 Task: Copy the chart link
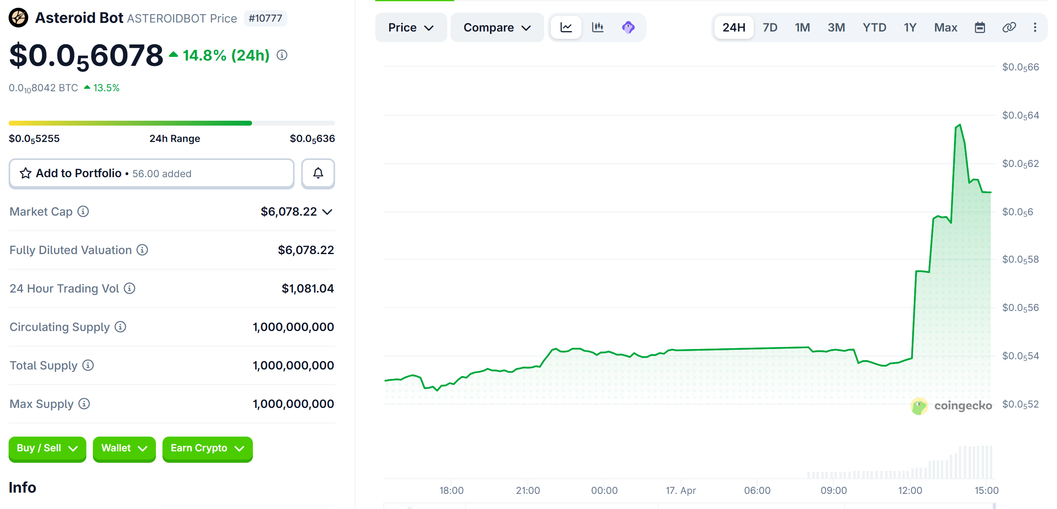click(x=1009, y=27)
